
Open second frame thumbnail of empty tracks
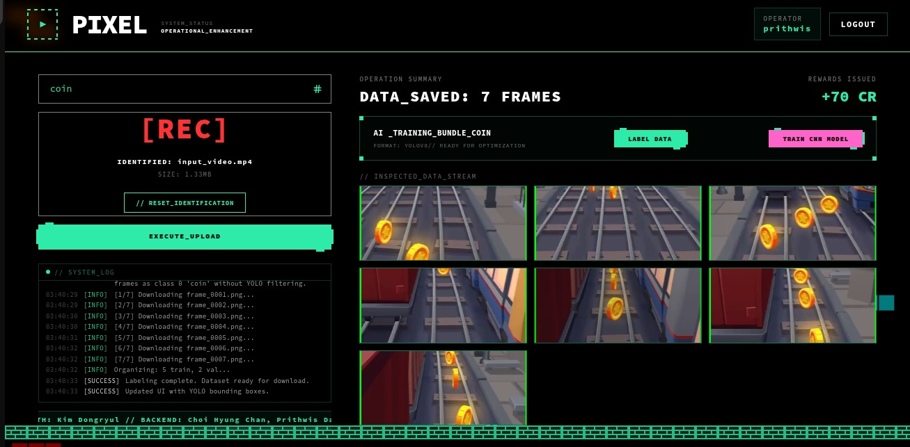coord(618,223)
